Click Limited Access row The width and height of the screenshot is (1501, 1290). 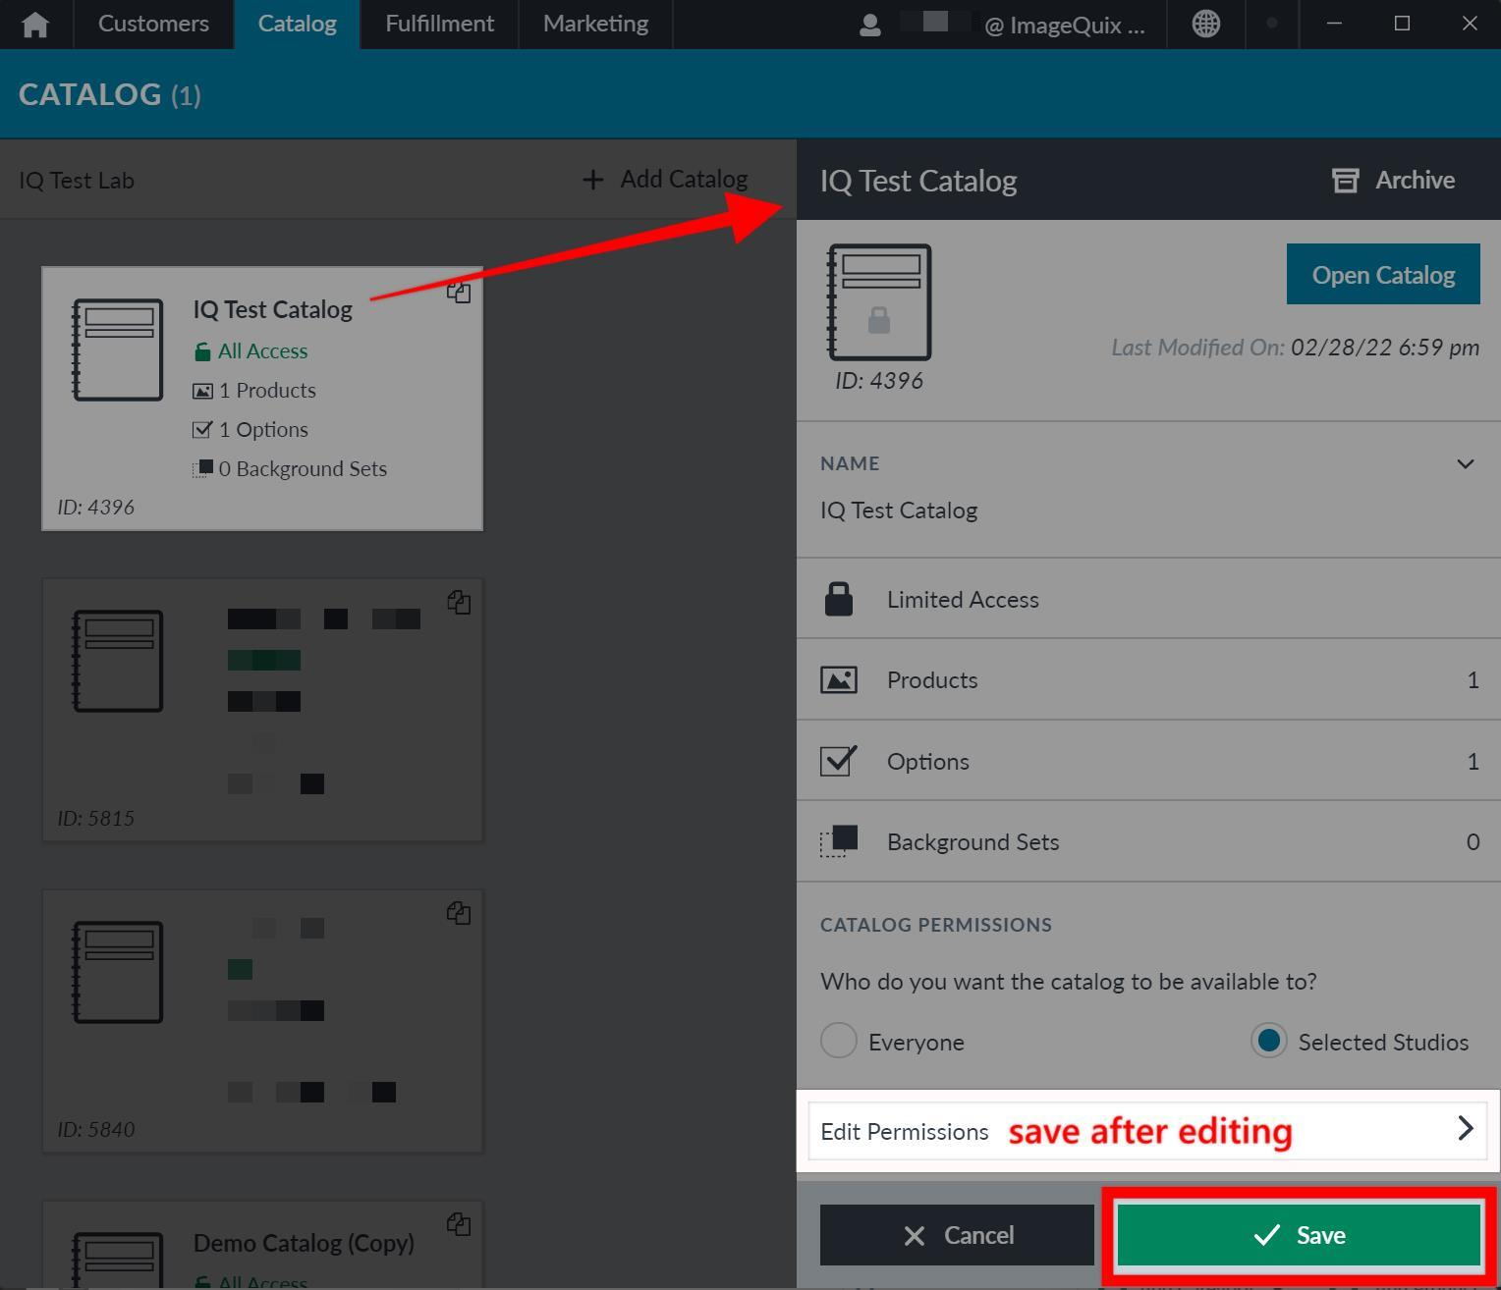[1148, 599]
